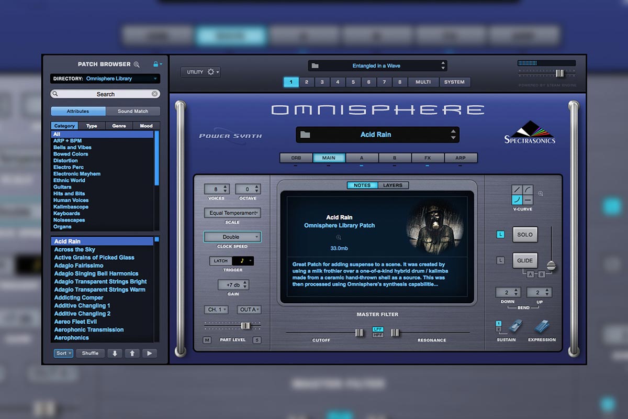Select the top-right velocity curve shape

coord(527,190)
